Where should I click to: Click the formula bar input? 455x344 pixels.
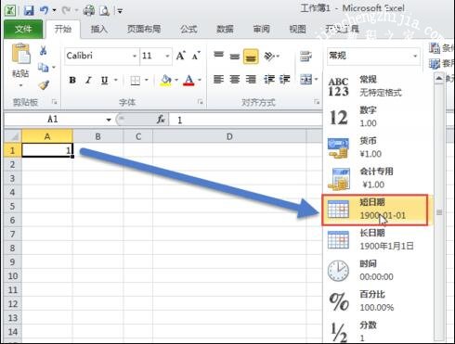246,120
